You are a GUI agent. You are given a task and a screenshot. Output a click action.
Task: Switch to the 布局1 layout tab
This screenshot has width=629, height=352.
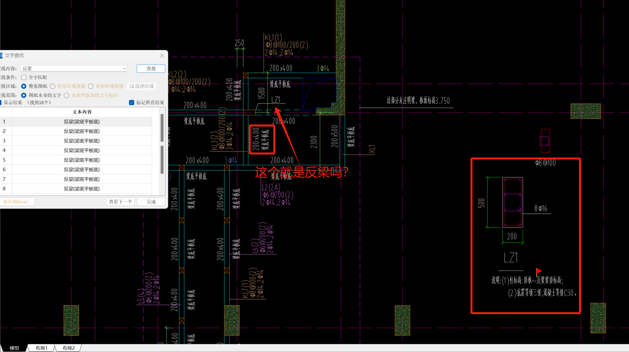coord(41,348)
